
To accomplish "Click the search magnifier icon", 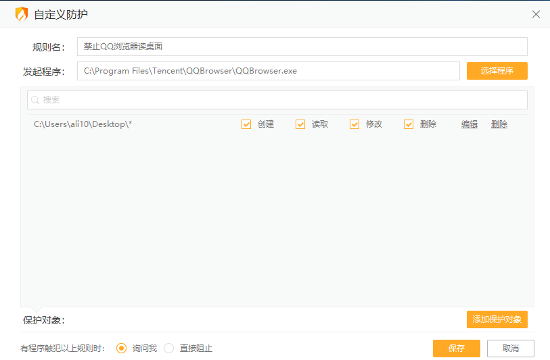I will [35, 100].
